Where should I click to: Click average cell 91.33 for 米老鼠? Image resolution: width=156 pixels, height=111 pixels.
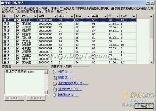click(x=114, y=24)
